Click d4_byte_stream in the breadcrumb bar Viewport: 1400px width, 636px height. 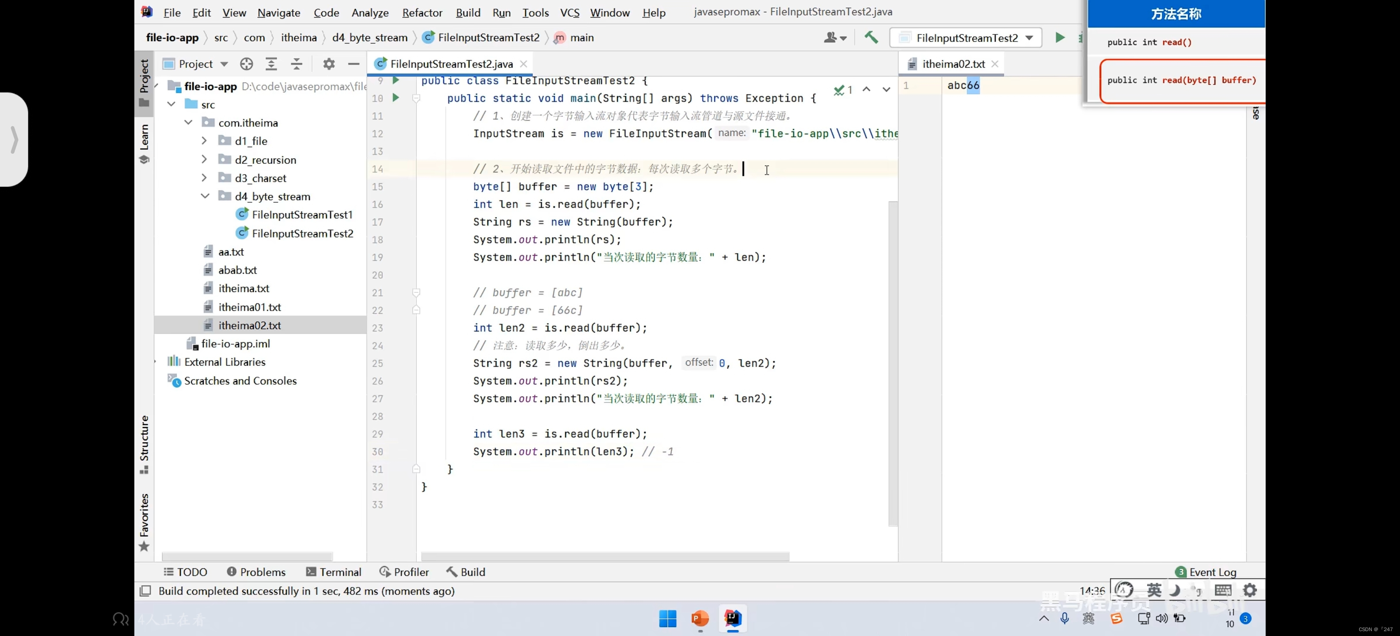369,38
